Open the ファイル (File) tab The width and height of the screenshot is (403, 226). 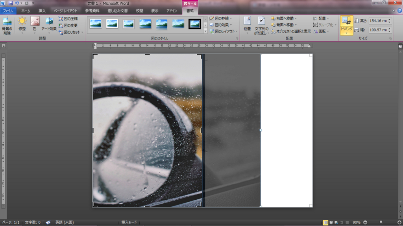click(x=8, y=11)
